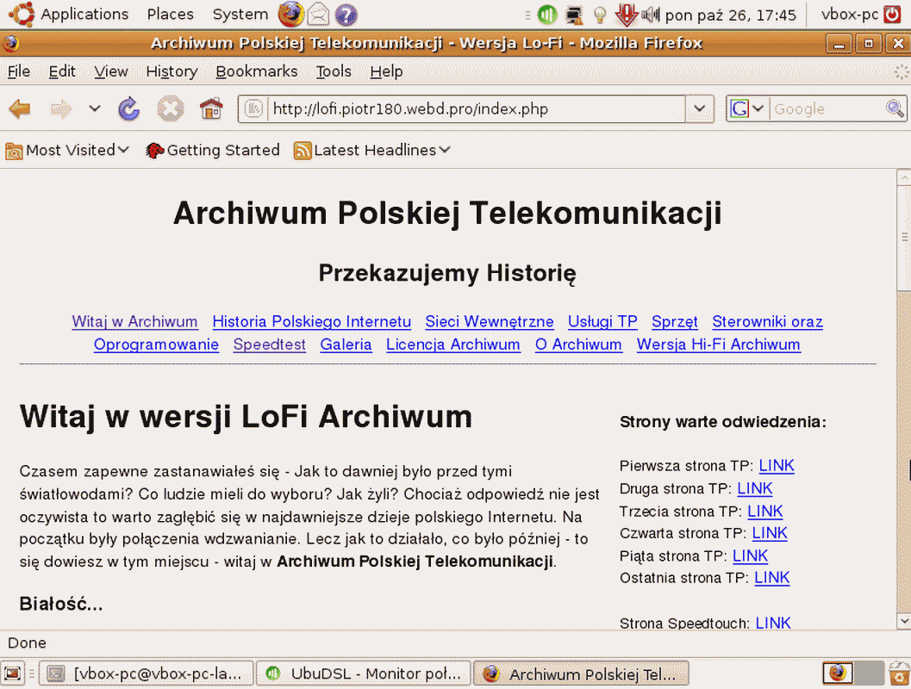
Task: Switch to Wersja Hi-Fi Archiwum link
Action: click(719, 344)
